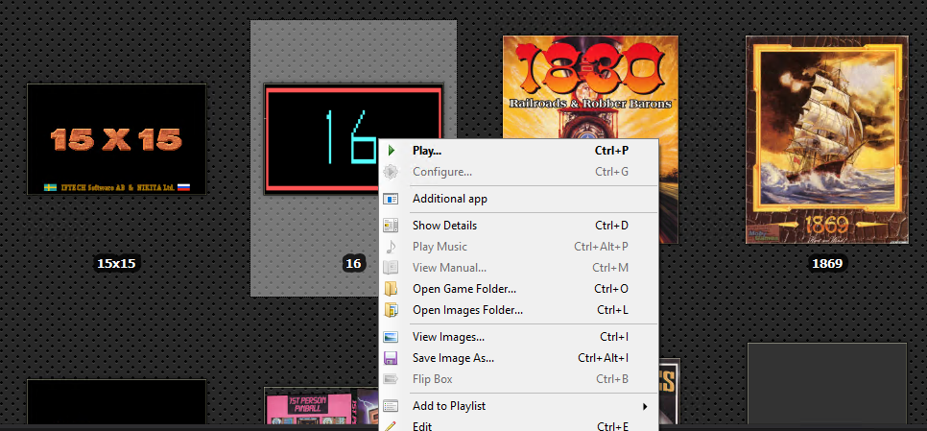Click the View Manual book icon
927x431 pixels.
click(x=391, y=268)
